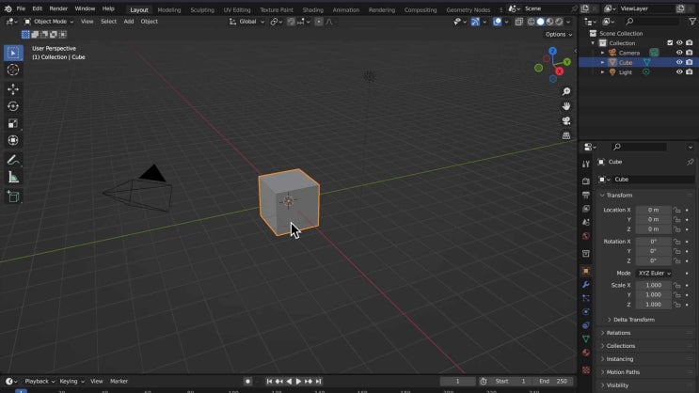Choose the Annotate tool
Viewport: 699px width, 393px height.
click(x=13, y=160)
